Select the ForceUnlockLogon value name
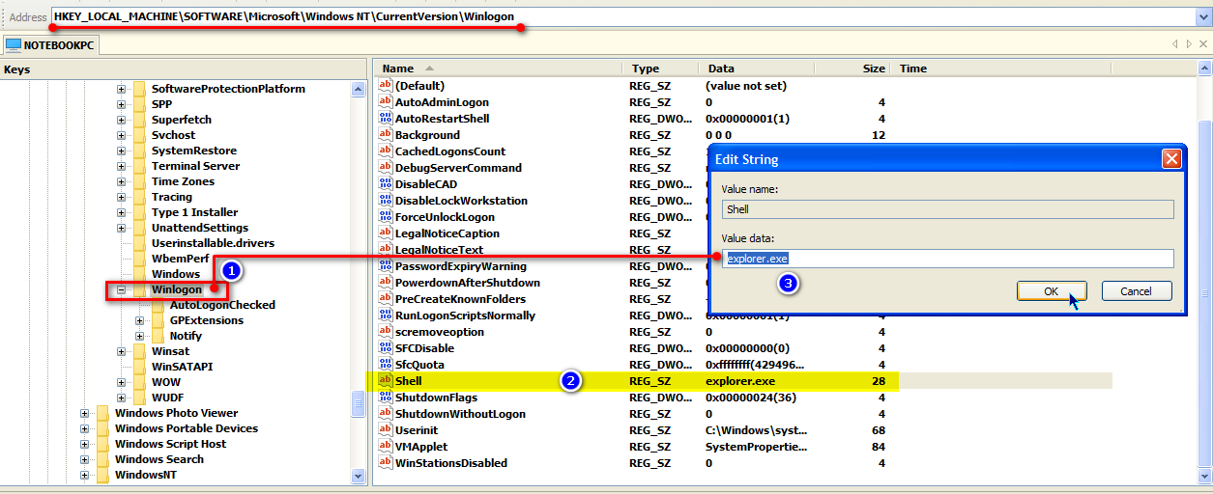Viewport: 1213px width, 494px height. pyautogui.click(x=445, y=217)
